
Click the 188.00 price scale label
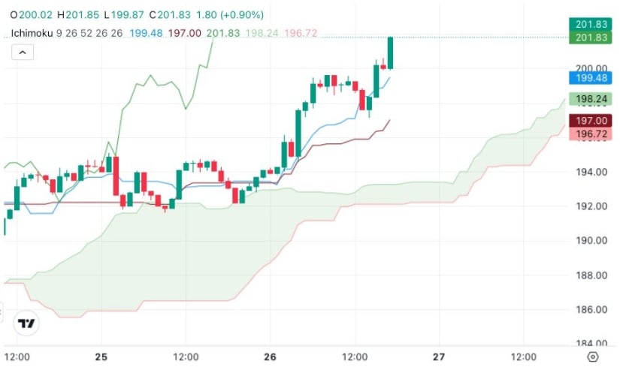click(591, 275)
